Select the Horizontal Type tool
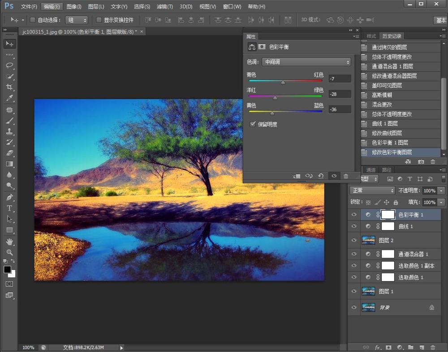Image resolution: width=448 pixels, height=352 pixels. point(9,208)
